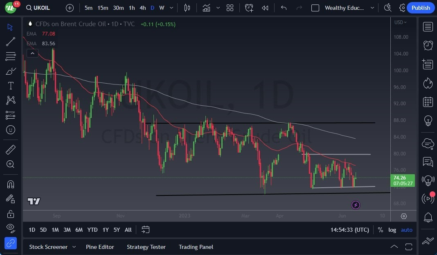Viewport: 437px width, 255px height.
Task: Expand the indicator templates dropdown arrow
Action: 218,8
